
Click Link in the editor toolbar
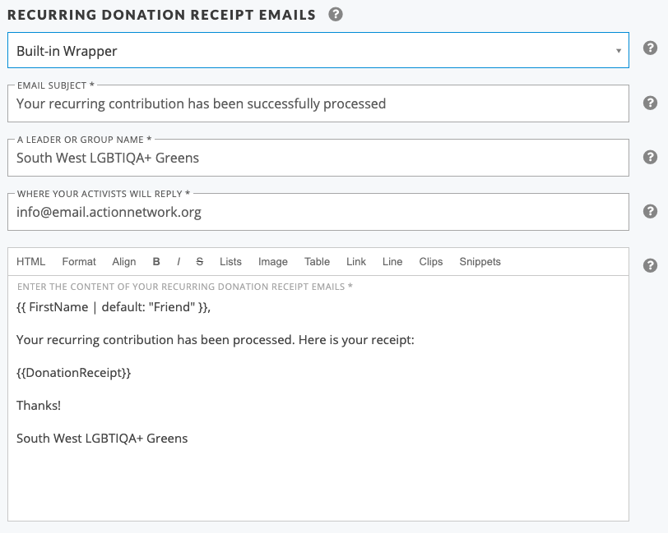[356, 262]
